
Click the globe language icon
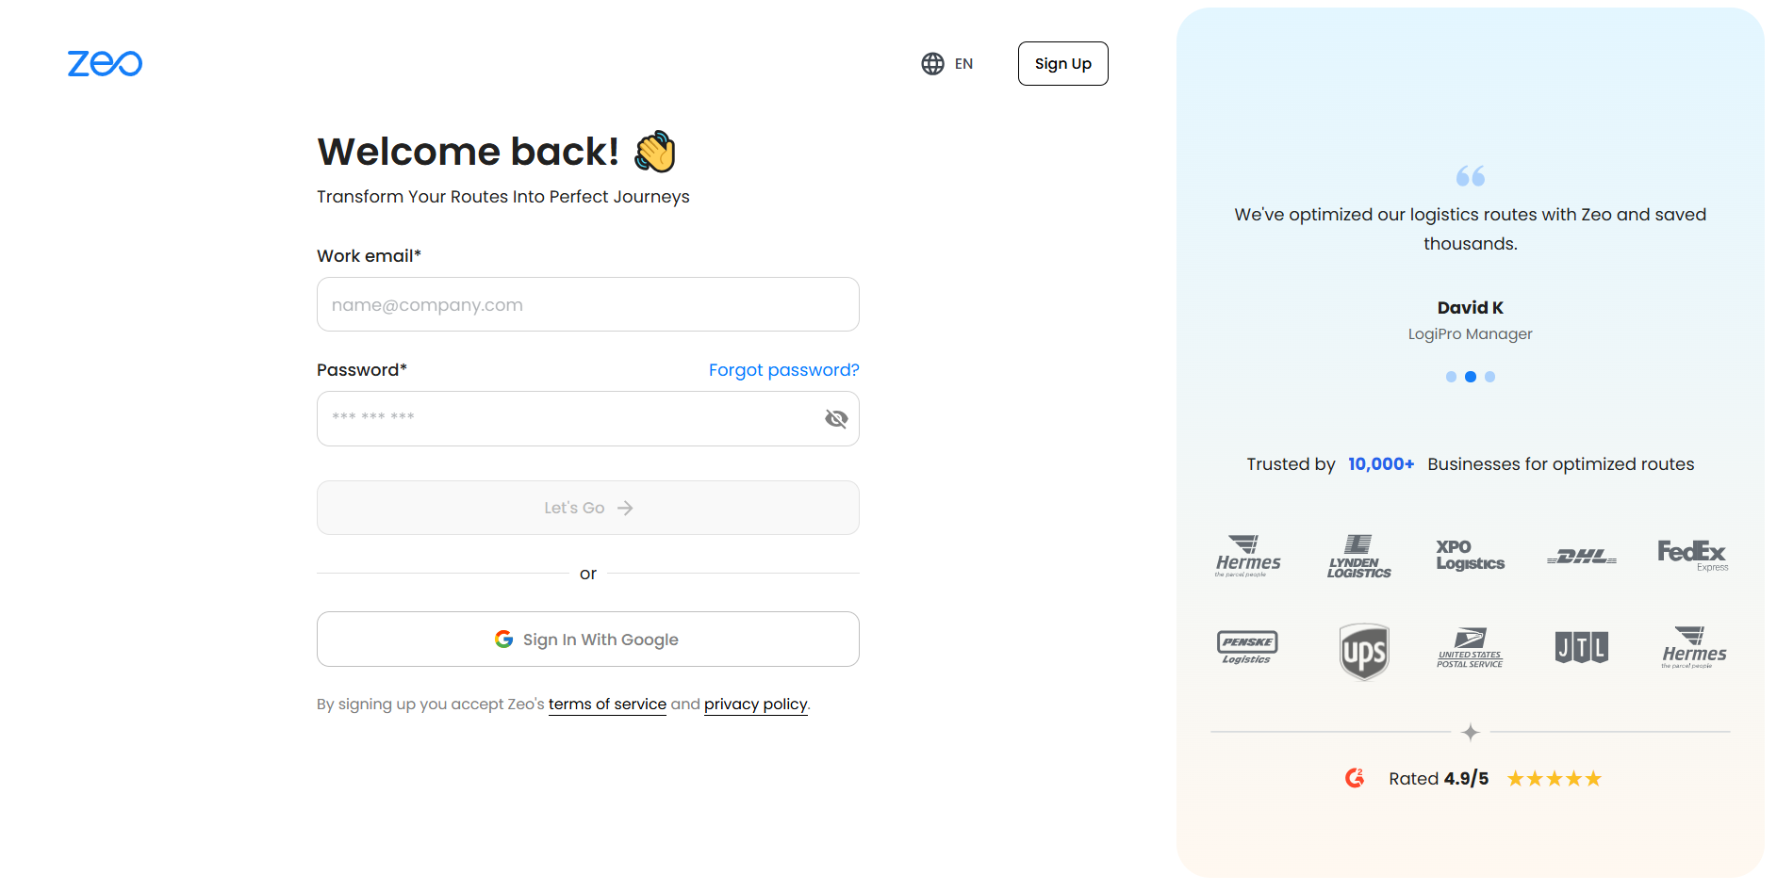click(932, 63)
